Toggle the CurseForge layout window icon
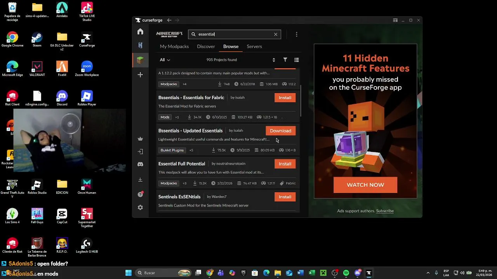The width and height of the screenshot is (497, 279). (x=395, y=20)
